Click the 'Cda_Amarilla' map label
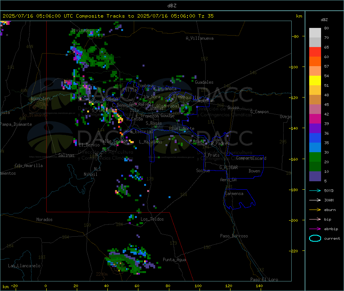The width and height of the screenshot is (344, 291). pyautogui.click(x=29, y=166)
